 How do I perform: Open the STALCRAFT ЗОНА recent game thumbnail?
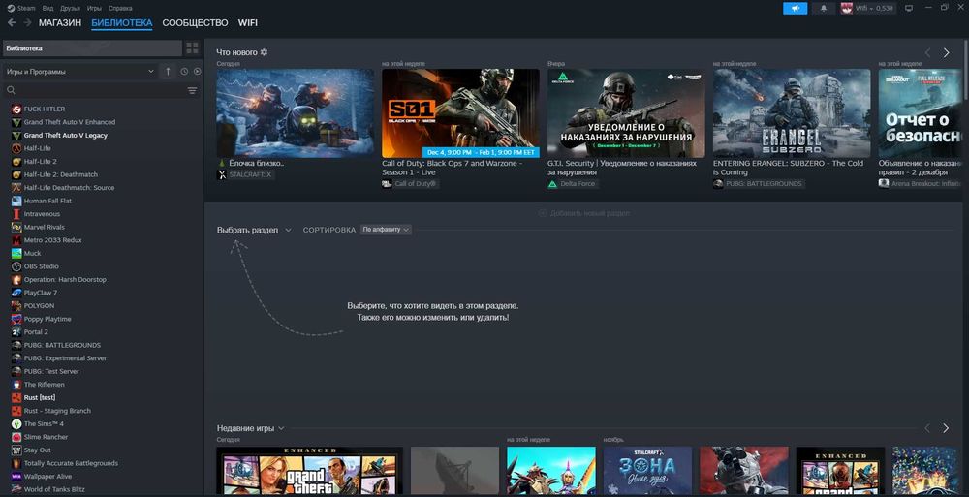coord(647,471)
